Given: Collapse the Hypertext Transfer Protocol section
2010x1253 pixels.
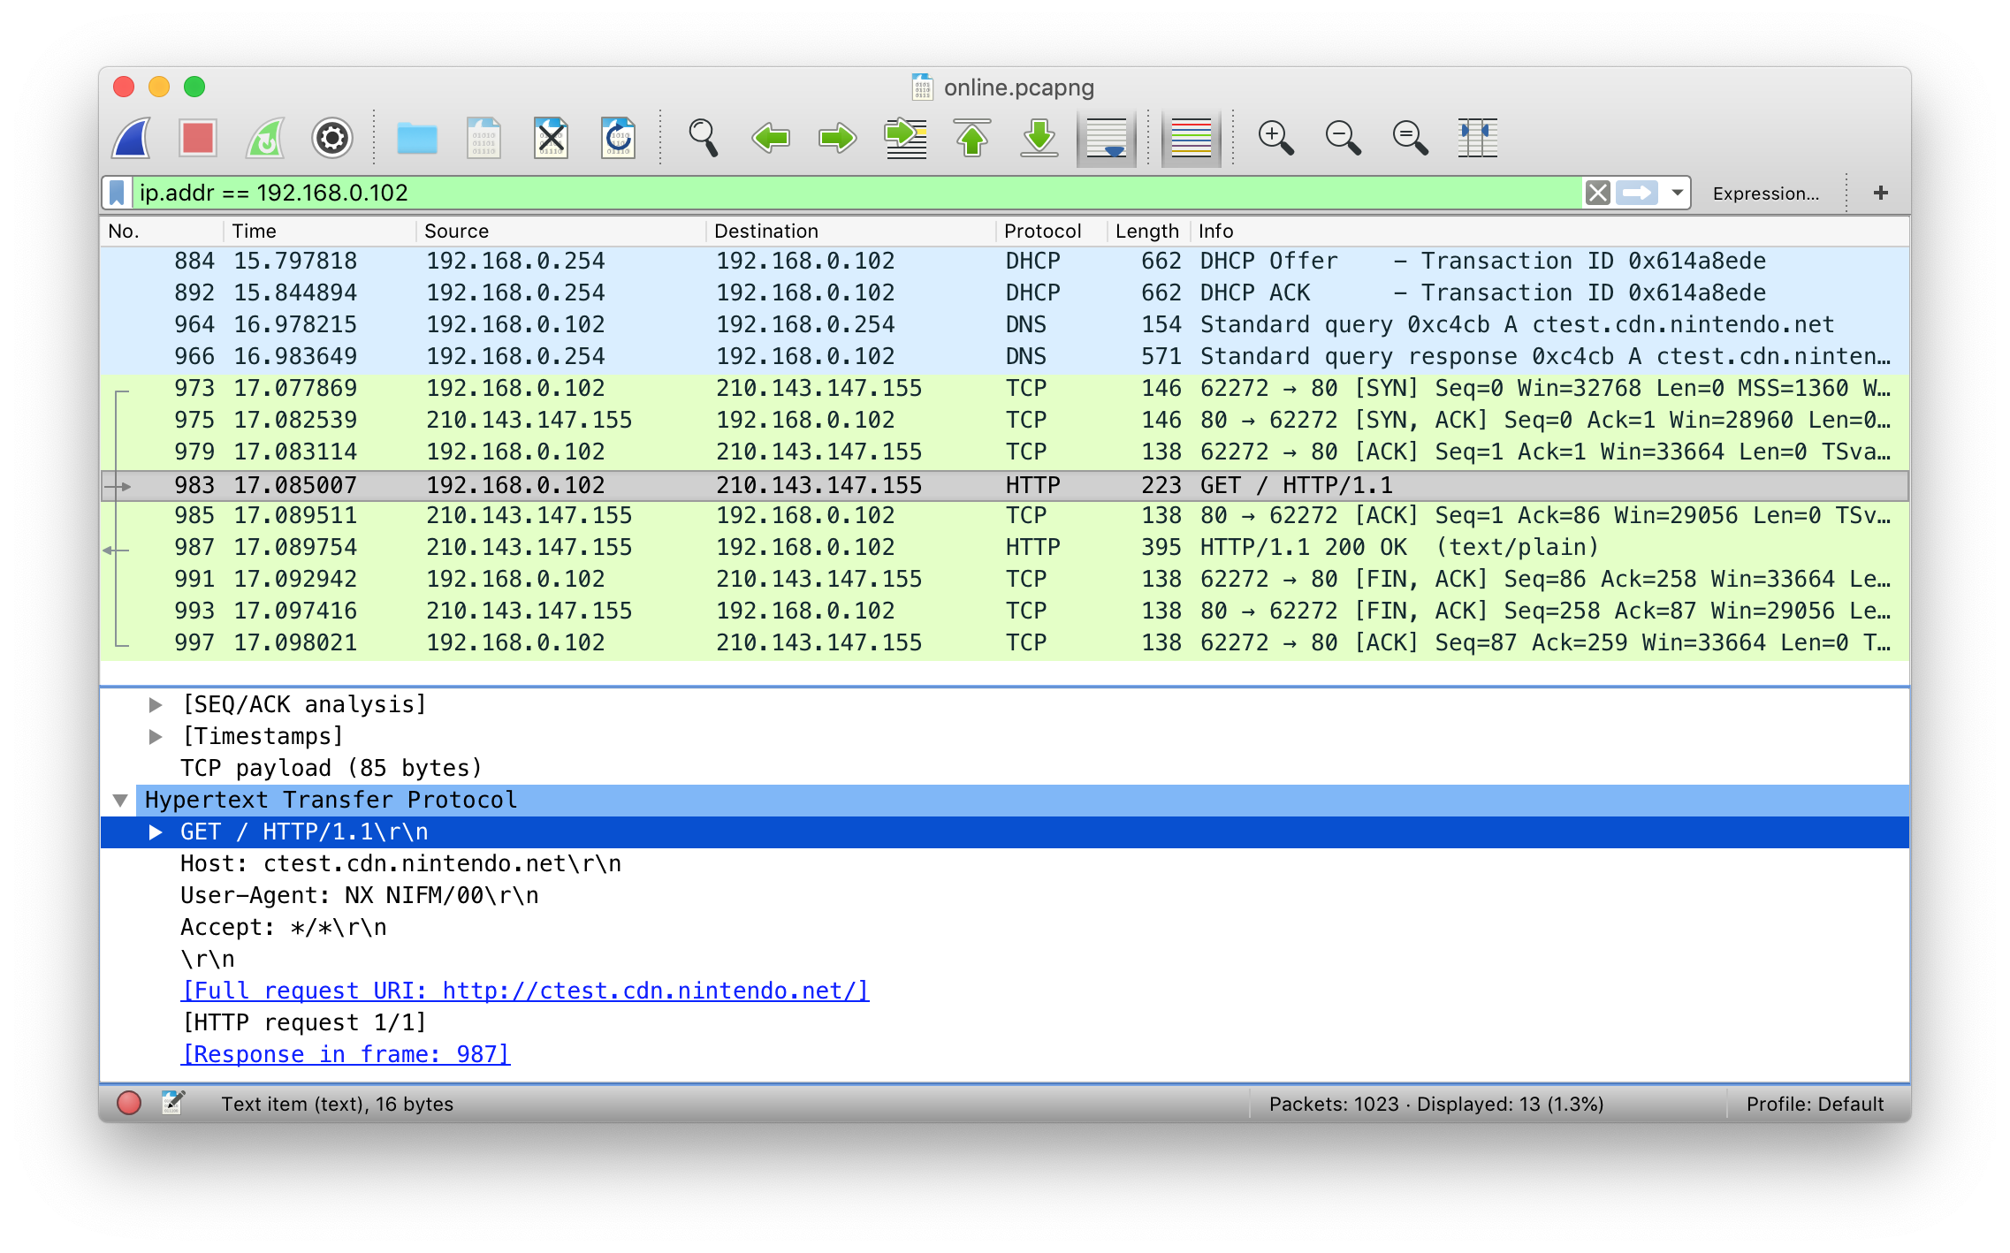Looking at the screenshot, I should (120, 801).
